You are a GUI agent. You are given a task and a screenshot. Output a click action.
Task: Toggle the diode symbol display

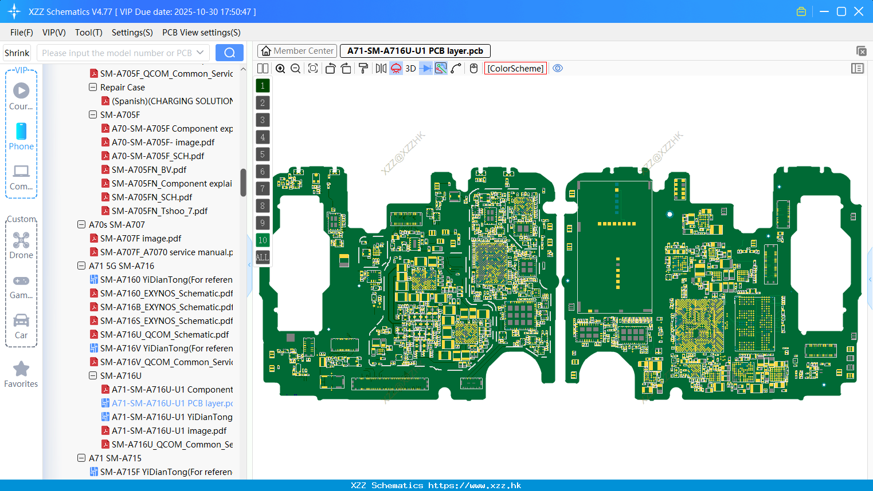[x=426, y=69]
